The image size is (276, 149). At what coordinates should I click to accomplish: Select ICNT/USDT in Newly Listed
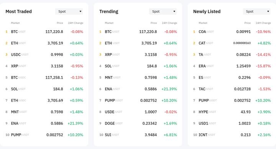232,135
